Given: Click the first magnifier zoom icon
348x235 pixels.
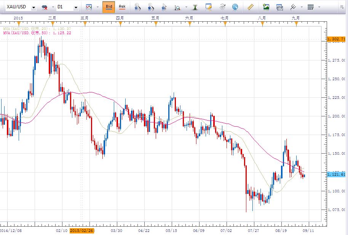Looking at the screenshot, I should click(x=138, y=7).
